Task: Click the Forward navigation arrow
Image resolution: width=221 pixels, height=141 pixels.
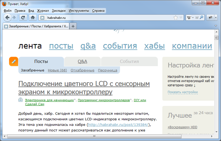Action: tap(14, 18)
